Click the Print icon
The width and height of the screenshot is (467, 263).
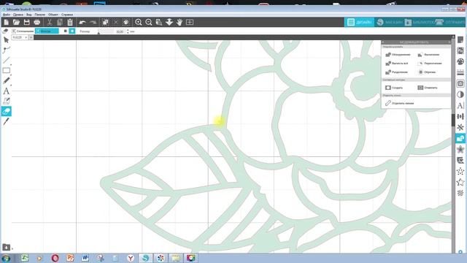pos(37,22)
